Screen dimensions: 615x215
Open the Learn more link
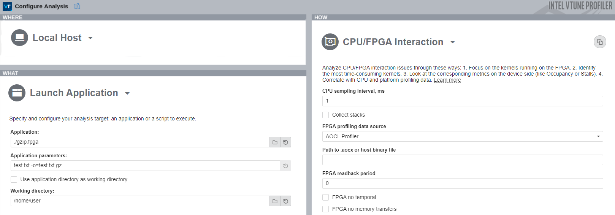tap(447, 80)
